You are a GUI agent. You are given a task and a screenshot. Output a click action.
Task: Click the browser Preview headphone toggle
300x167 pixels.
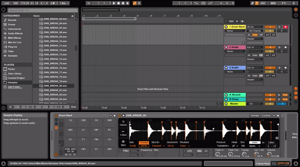click(x=11, y=107)
